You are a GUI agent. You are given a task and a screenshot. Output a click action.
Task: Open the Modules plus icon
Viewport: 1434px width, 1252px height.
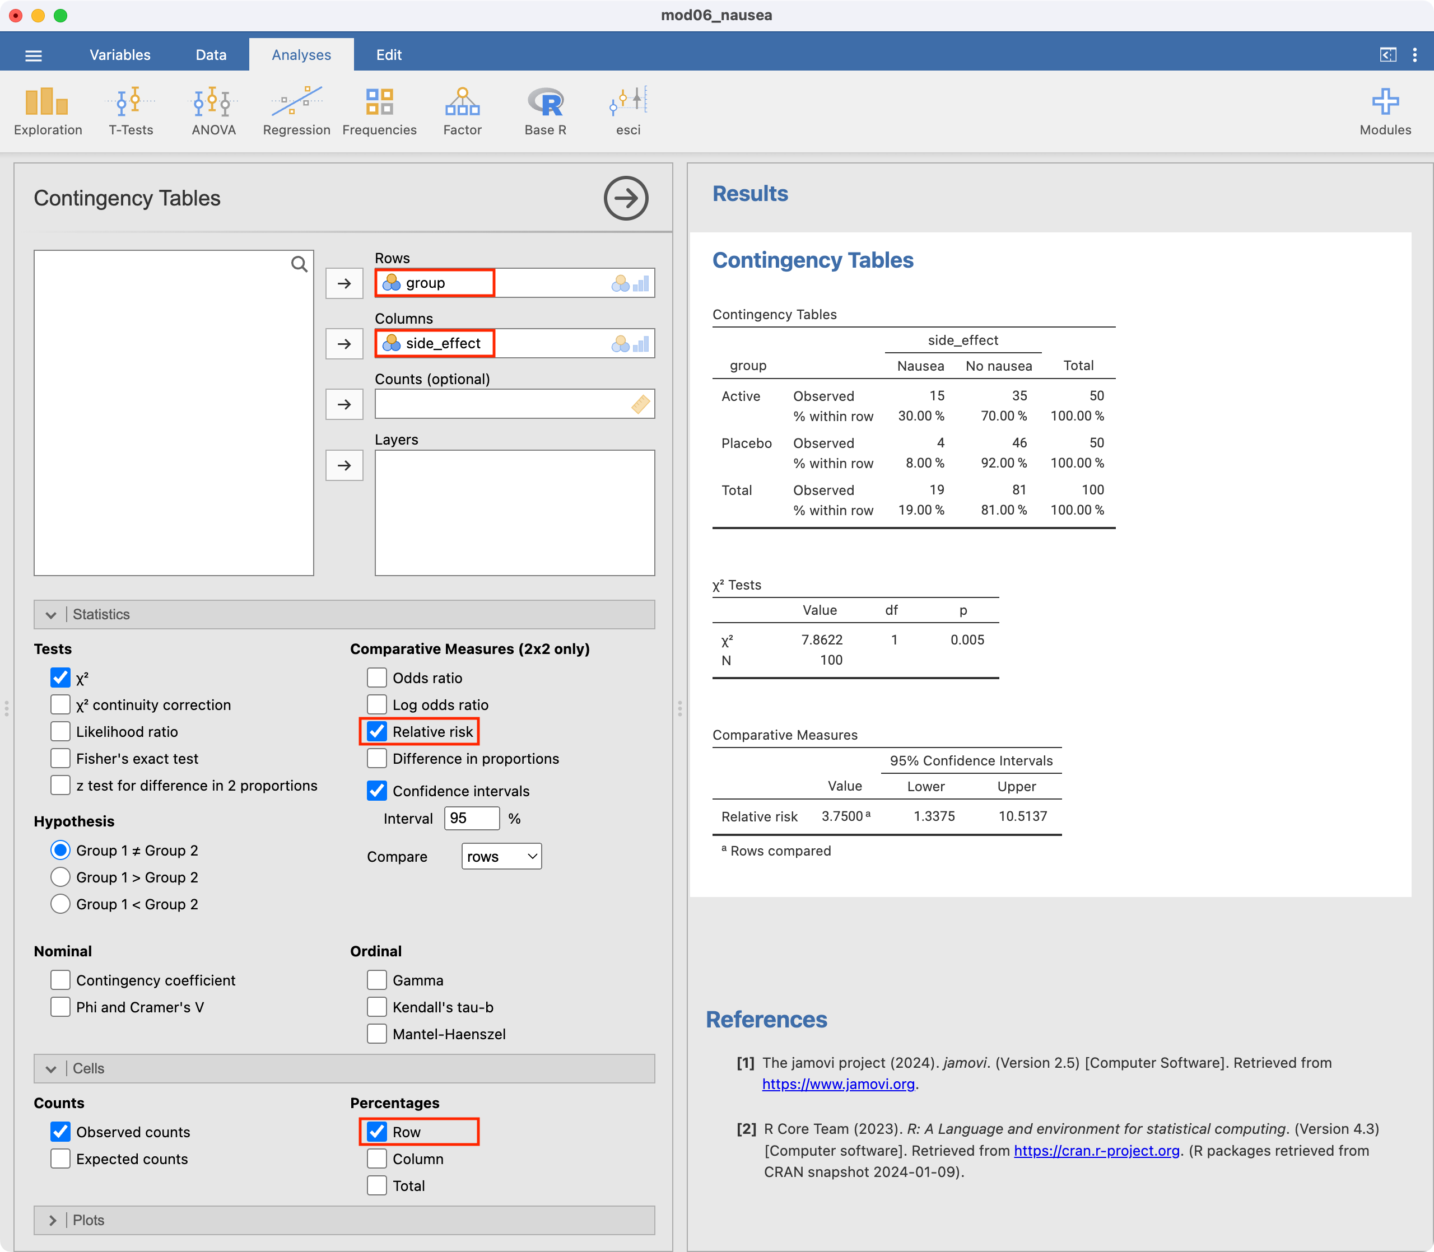1384,111
